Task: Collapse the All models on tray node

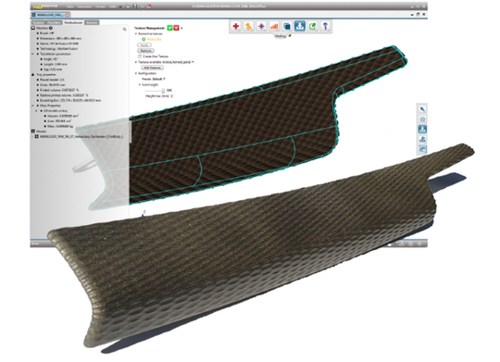Action: coord(36,111)
